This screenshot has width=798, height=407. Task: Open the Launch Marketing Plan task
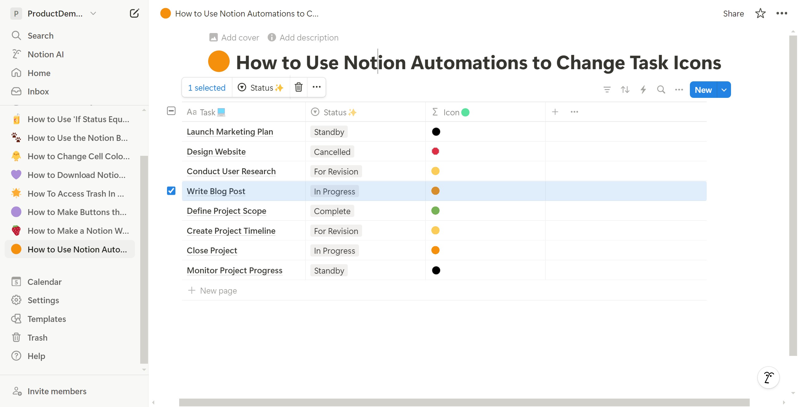[x=230, y=132]
